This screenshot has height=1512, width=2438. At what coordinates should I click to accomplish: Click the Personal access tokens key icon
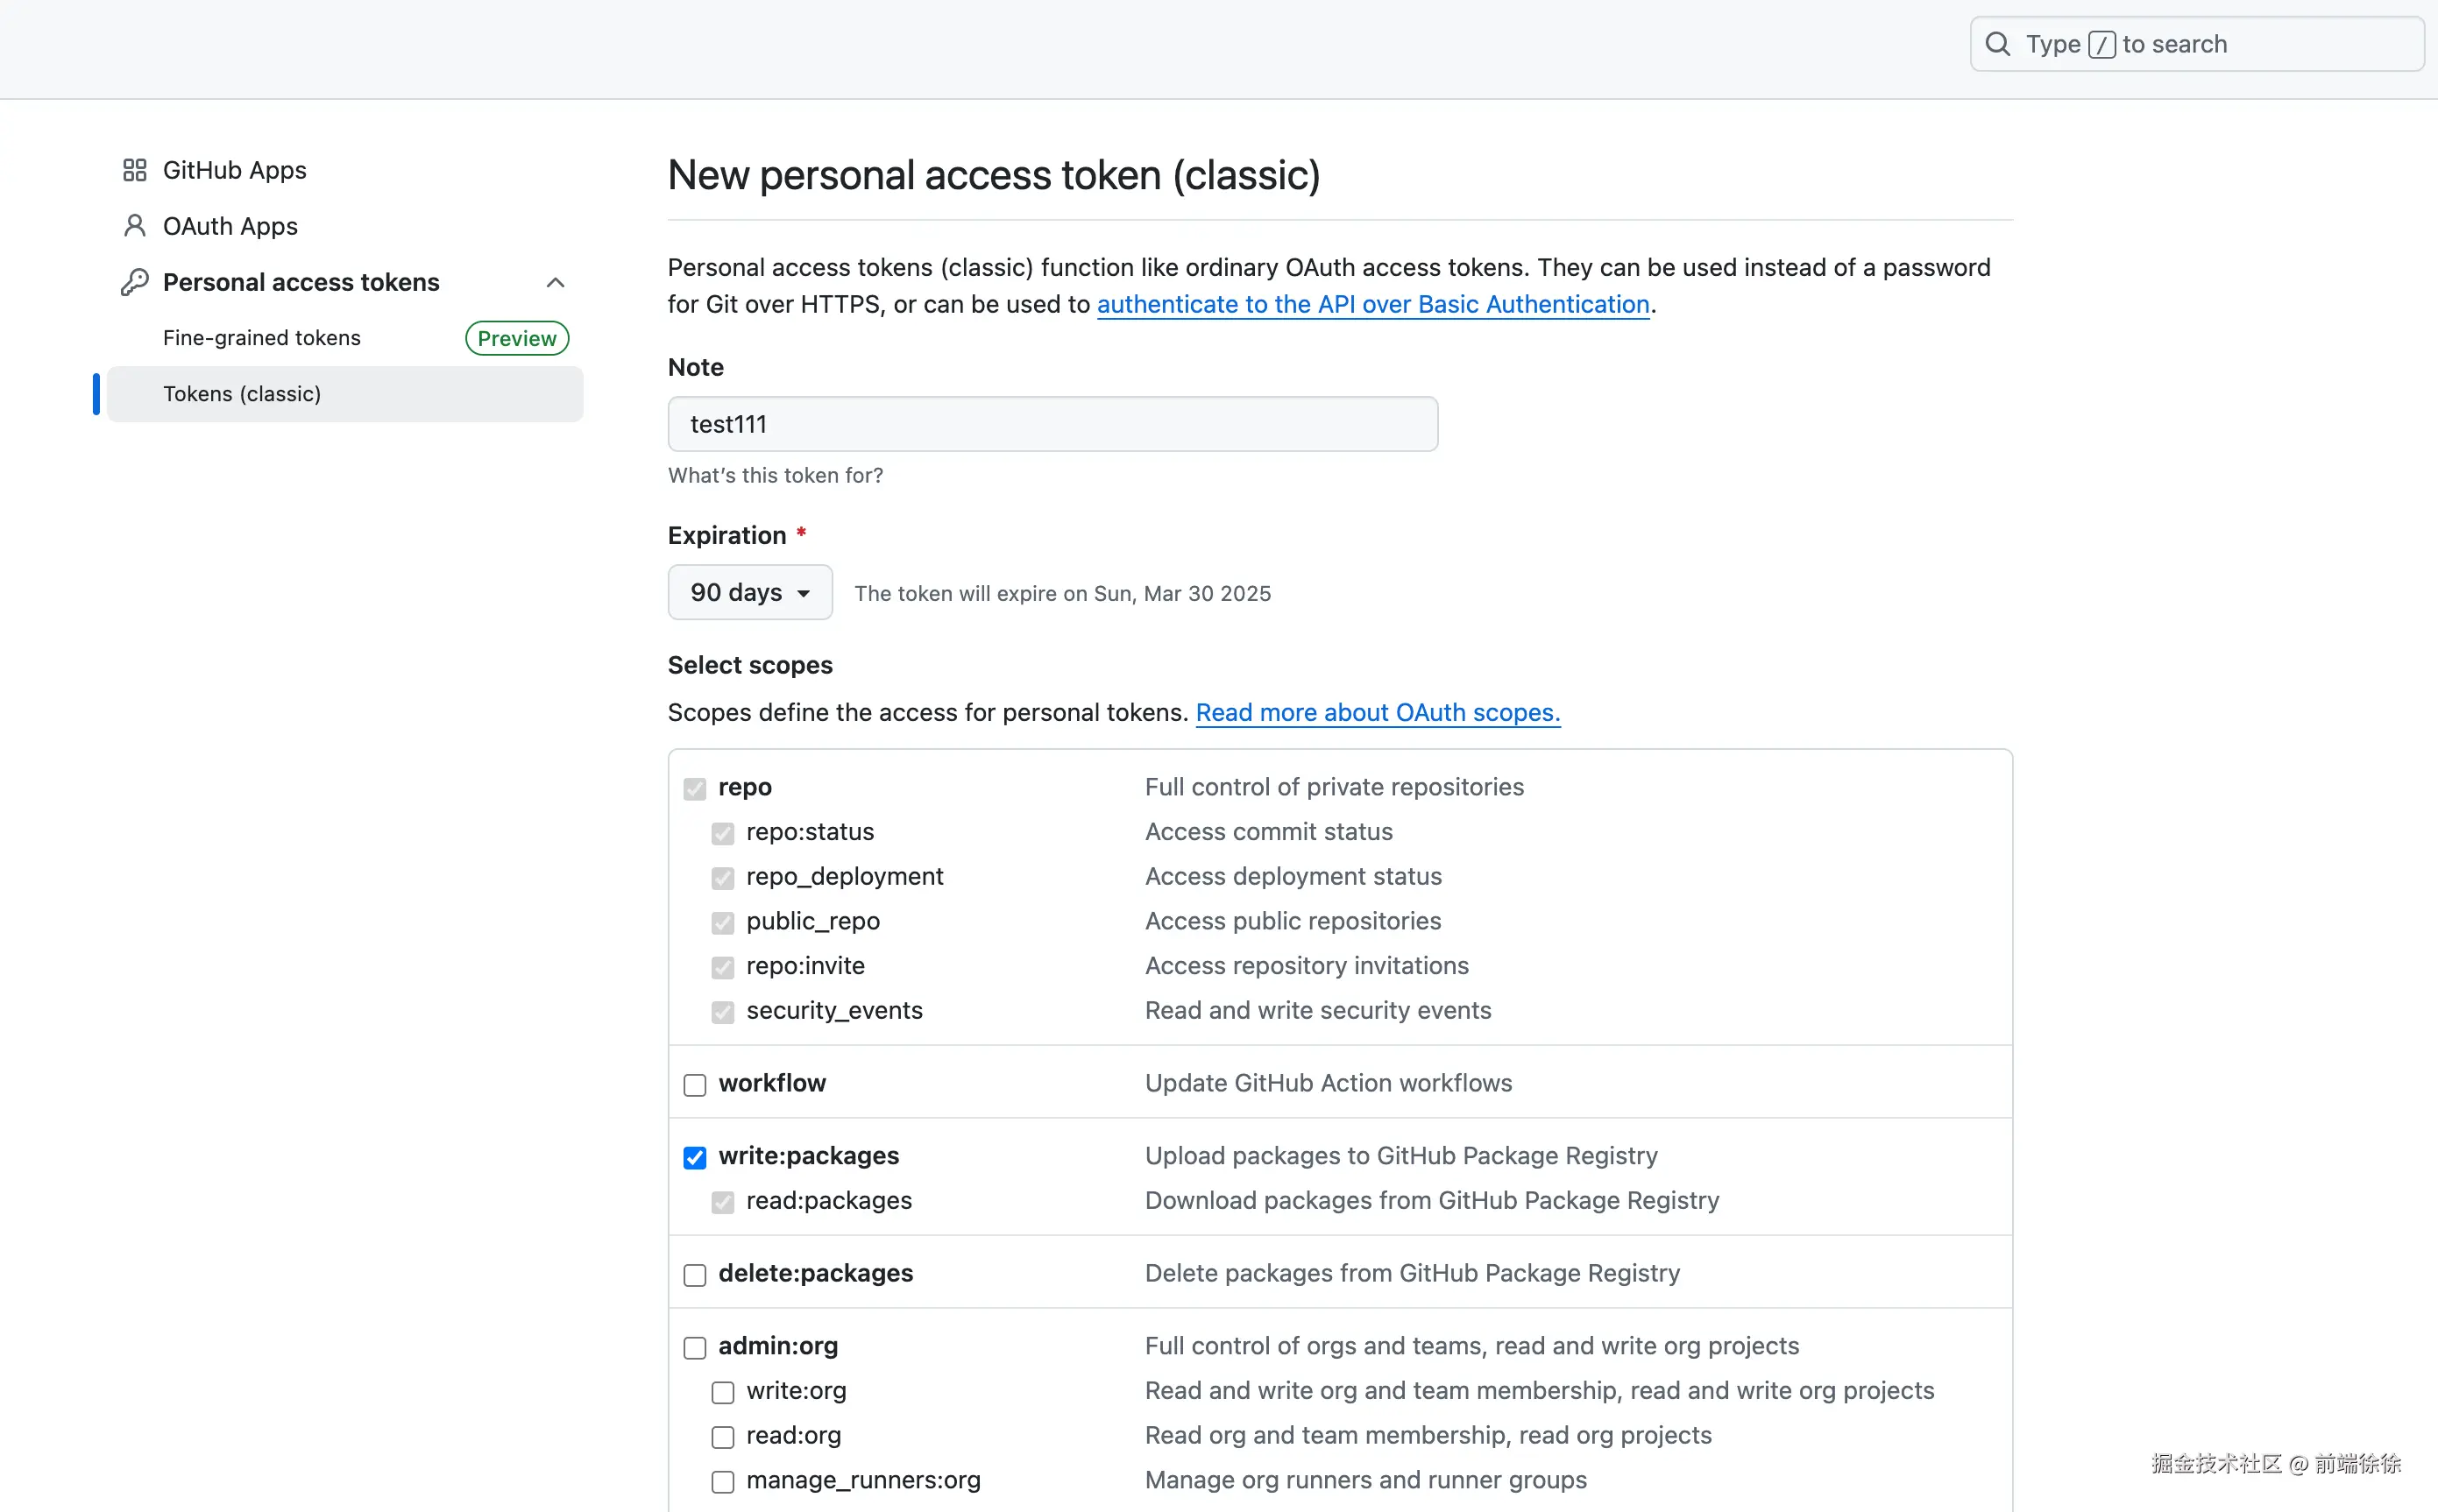coord(134,282)
